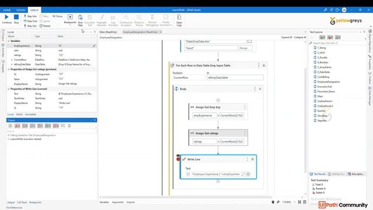Select the ratings variable row

tap(51, 55)
